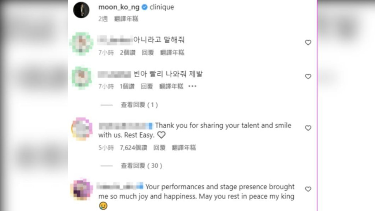Screen dimensions: 375x211
Task: Translate the post caption under moon_ko_ng
Action: [x=126, y=19]
